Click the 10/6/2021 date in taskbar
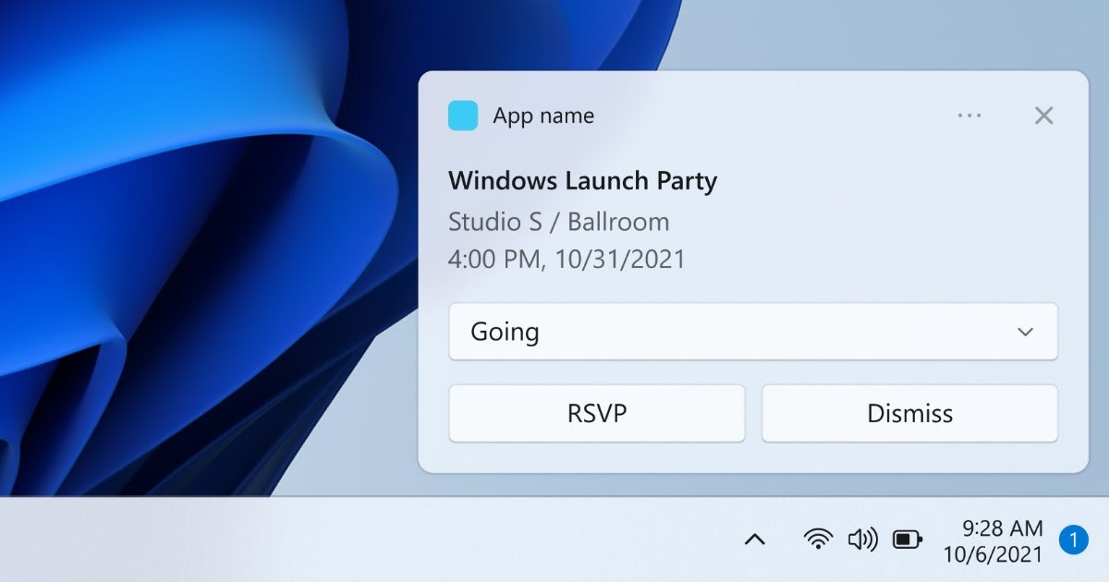Image resolution: width=1109 pixels, height=582 pixels. (993, 554)
